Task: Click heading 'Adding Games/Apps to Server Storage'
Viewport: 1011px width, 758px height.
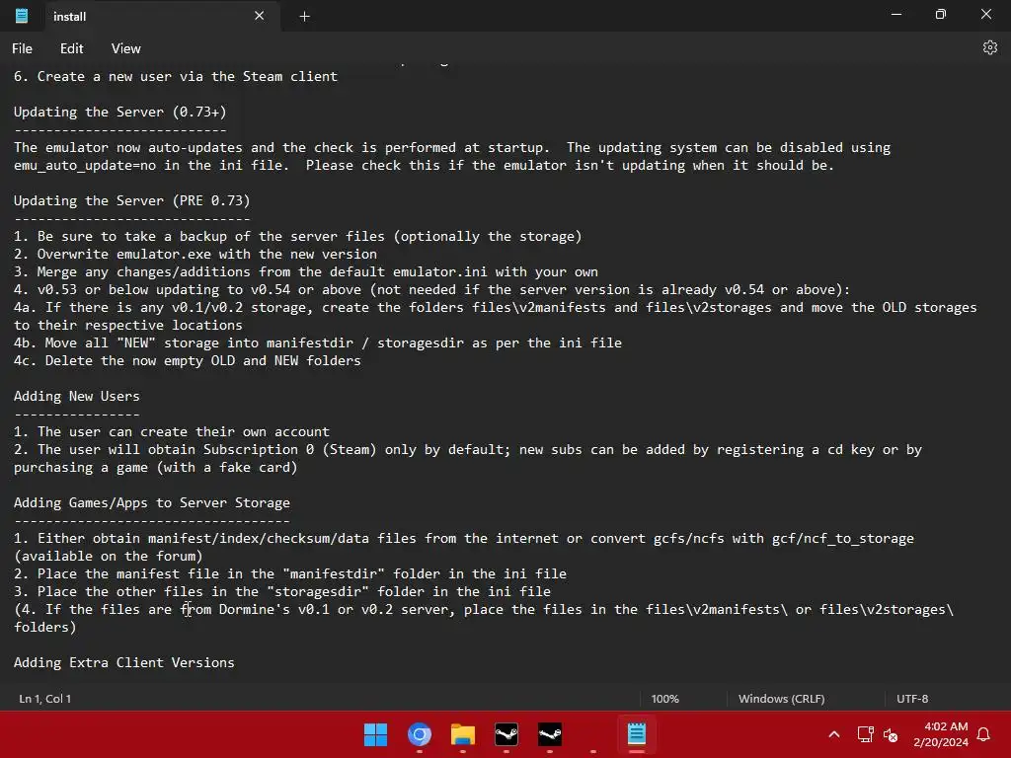Action: point(151,502)
